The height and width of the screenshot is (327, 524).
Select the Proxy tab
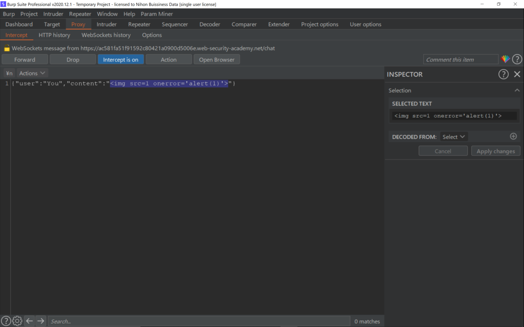[78, 24]
